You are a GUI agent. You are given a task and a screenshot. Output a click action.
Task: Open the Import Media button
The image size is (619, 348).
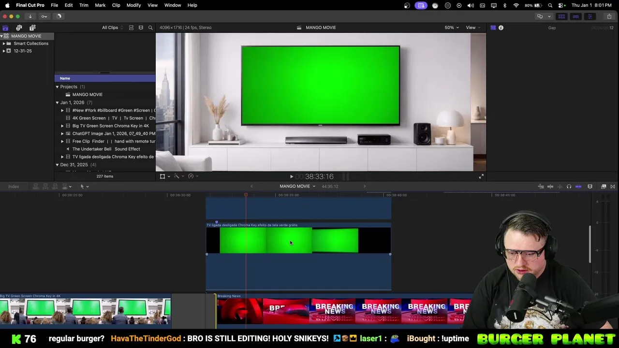(x=30, y=16)
